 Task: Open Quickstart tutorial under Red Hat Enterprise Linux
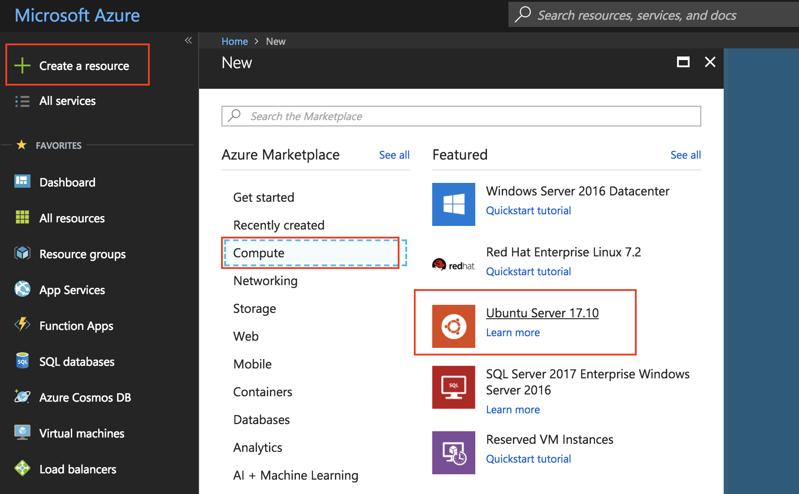[528, 271]
